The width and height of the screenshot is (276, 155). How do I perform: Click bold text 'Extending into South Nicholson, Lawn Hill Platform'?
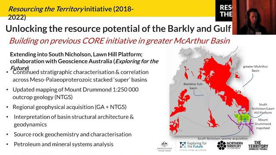point(76,54)
